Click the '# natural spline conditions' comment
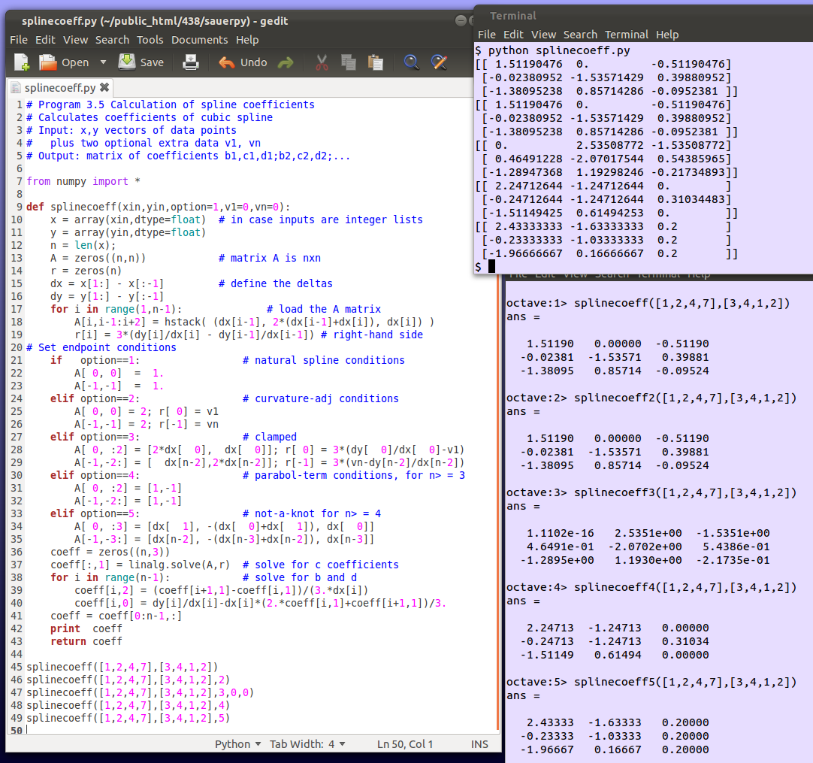The width and height of the screenshot is (813, 763). pyautogui.click(x=324, y=361)
